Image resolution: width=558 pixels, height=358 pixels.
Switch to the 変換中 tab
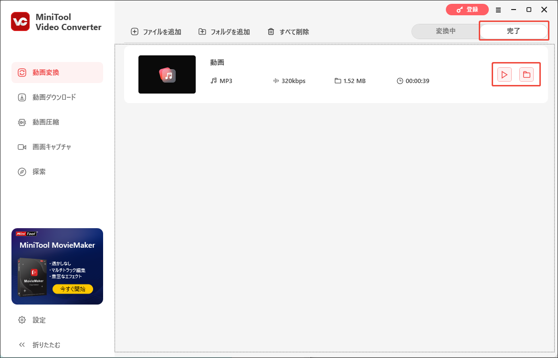coord(445,32)
